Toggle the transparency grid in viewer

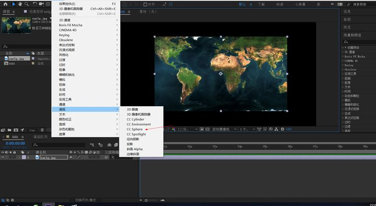click(x=208, y=130)
